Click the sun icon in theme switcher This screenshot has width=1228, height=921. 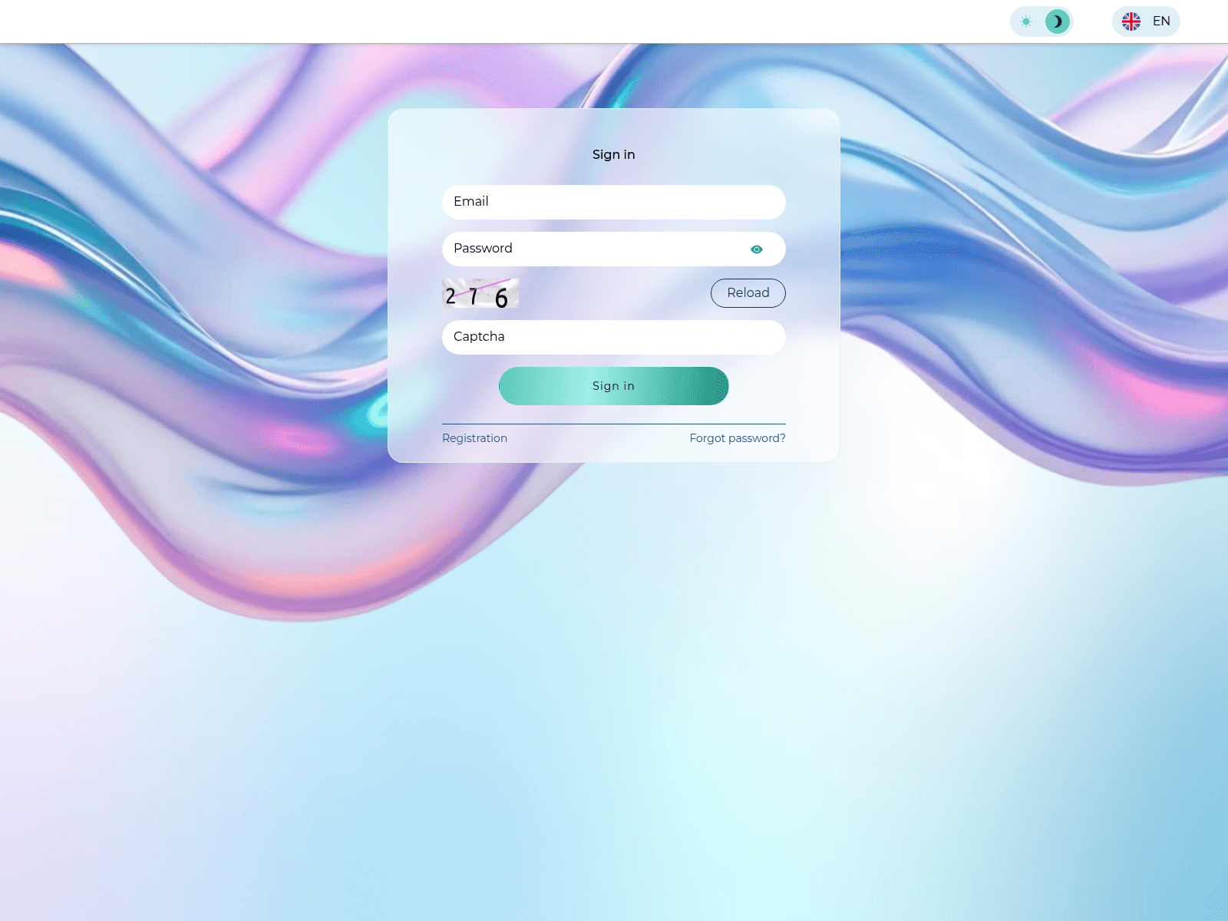point(1026,21)
